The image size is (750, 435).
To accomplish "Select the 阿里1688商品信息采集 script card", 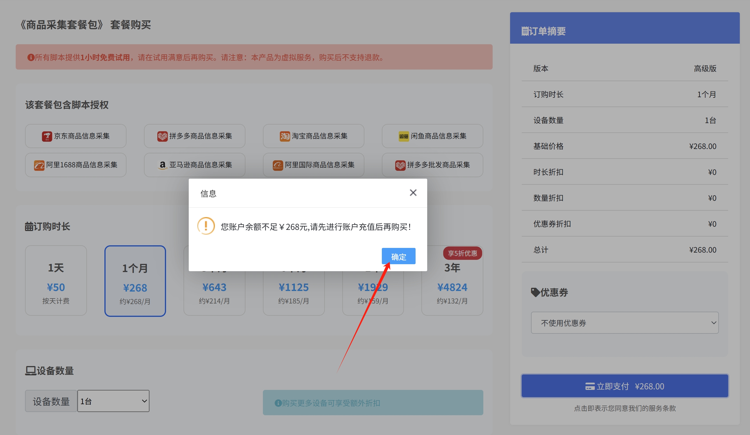I will 76,165.
